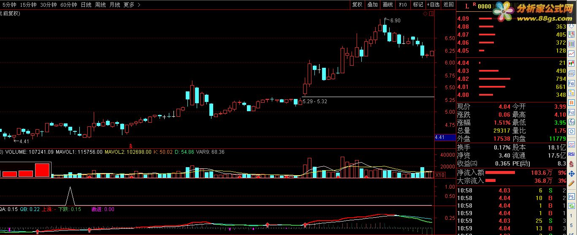Click the 返回 back button
This screenshot has height=235, width=577.
click(448, 5)
